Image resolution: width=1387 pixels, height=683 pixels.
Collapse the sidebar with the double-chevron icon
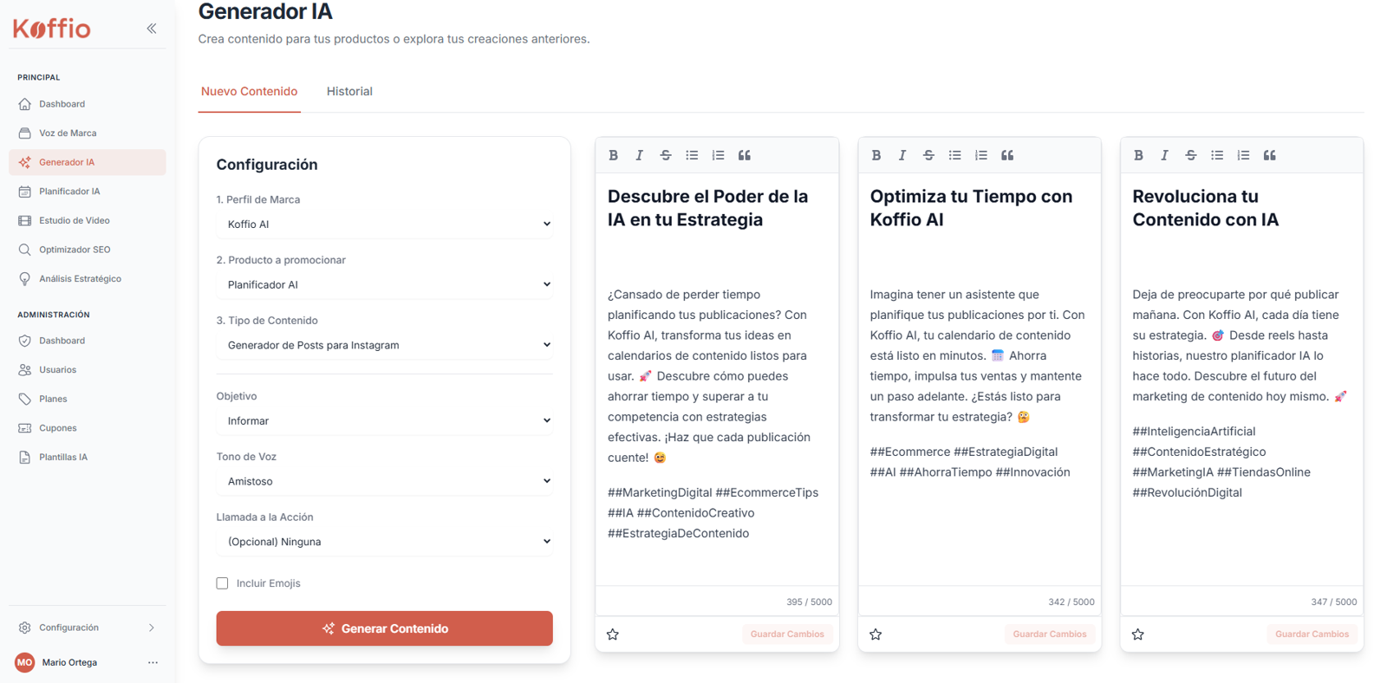point(152,29)
